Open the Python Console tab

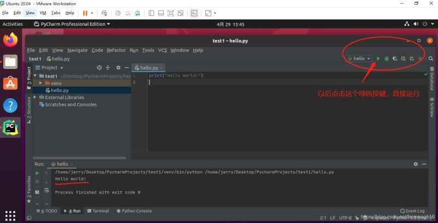(x=134, y=211)
